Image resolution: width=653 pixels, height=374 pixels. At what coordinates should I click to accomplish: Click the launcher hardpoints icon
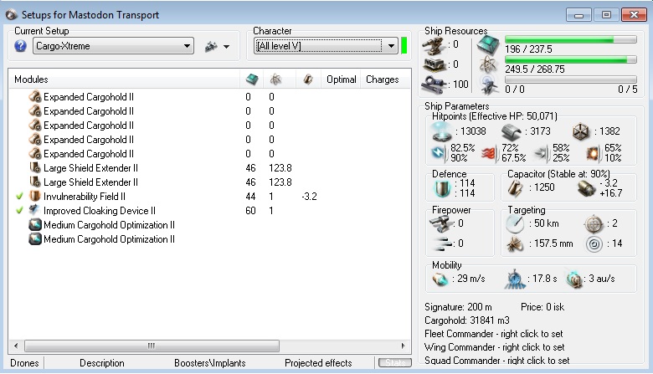tap(434, 64)
